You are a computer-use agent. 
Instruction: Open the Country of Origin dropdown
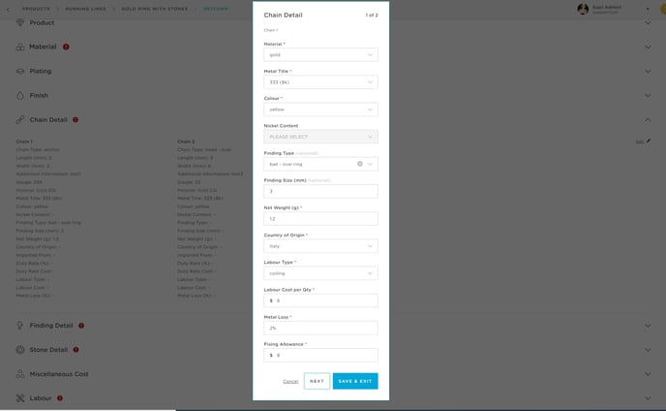point(320,246)
